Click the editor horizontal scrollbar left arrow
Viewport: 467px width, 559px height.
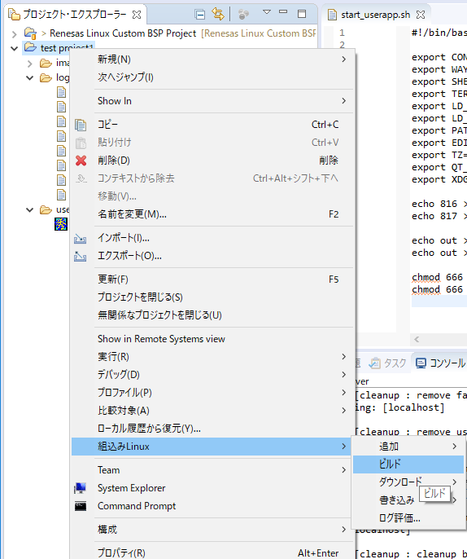pos(417,339)
